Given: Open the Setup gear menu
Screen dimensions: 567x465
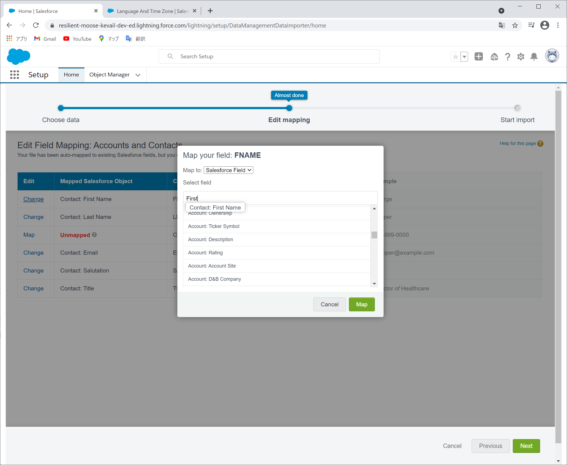Looking at the screenshot, I should (521, 57).
